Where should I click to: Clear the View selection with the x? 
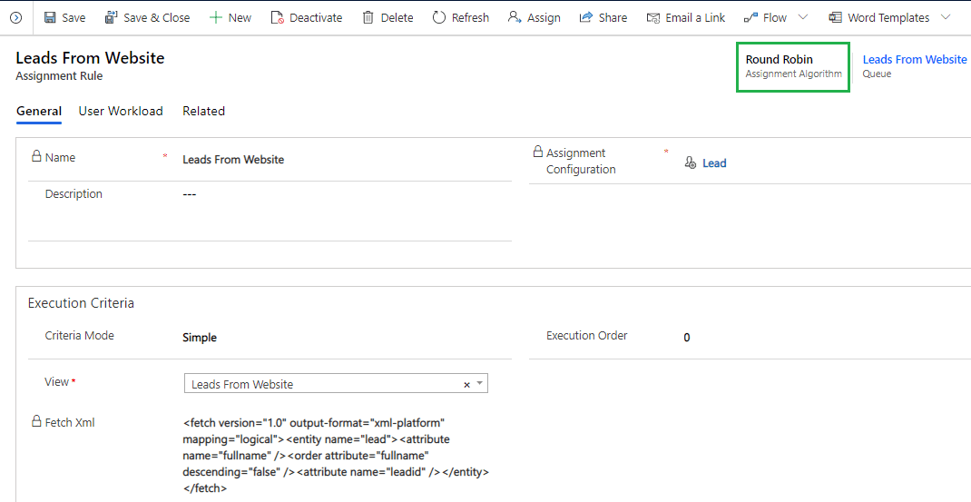[467, 385]
